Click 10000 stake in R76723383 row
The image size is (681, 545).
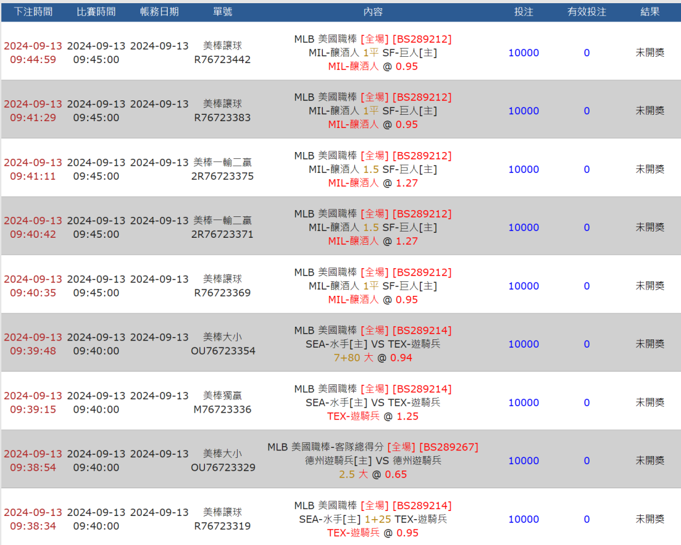pos(523,111)
